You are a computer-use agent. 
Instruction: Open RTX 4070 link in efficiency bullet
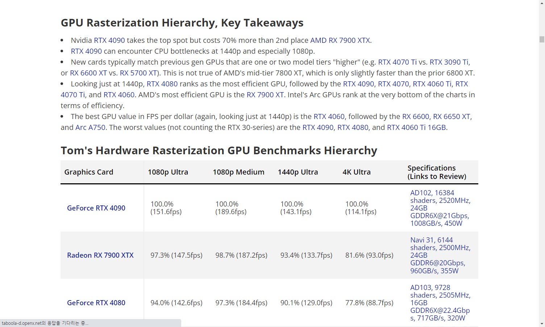394,84
